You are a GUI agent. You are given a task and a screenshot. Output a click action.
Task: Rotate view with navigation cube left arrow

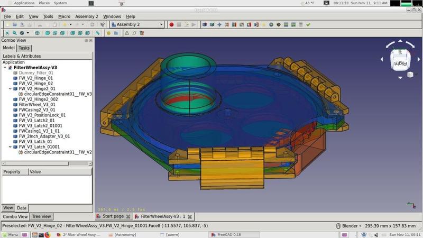pyautogui.click(x=382, y=59)
